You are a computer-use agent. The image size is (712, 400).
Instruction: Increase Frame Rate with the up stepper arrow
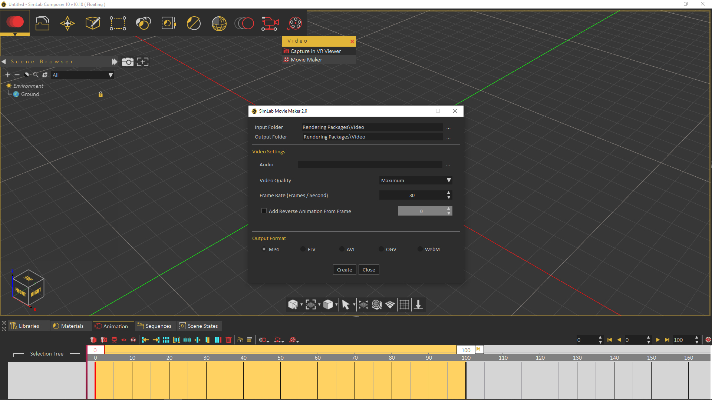click(x=448, y=193)
